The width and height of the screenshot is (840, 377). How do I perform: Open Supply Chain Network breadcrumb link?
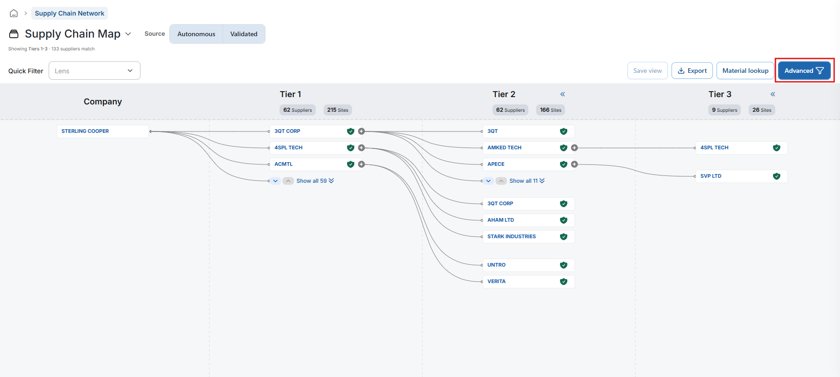point(69,13)
